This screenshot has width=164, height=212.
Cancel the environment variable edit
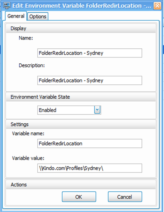tap(125, 197)
